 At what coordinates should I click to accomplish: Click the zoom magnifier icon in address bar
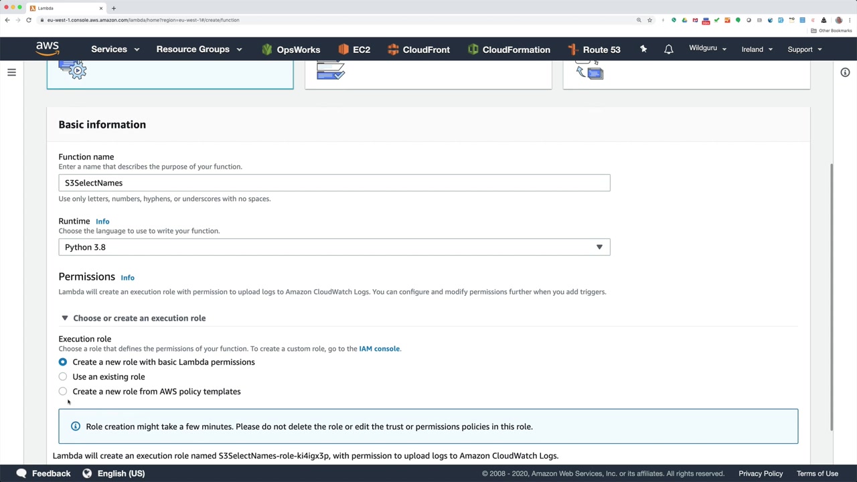pyautogui.click(x=639, y=20)
